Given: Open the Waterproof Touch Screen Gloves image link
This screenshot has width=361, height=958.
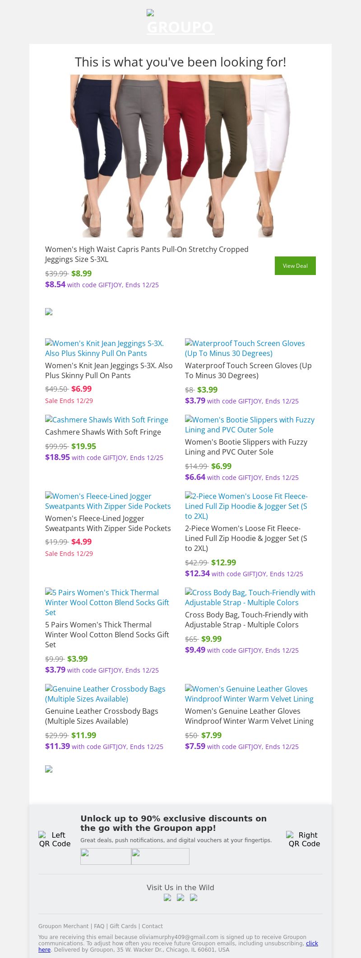Looking at the screenshot, I should coord(245,348).
